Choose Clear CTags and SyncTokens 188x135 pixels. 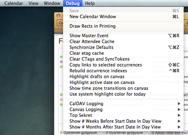pos(123,59)
